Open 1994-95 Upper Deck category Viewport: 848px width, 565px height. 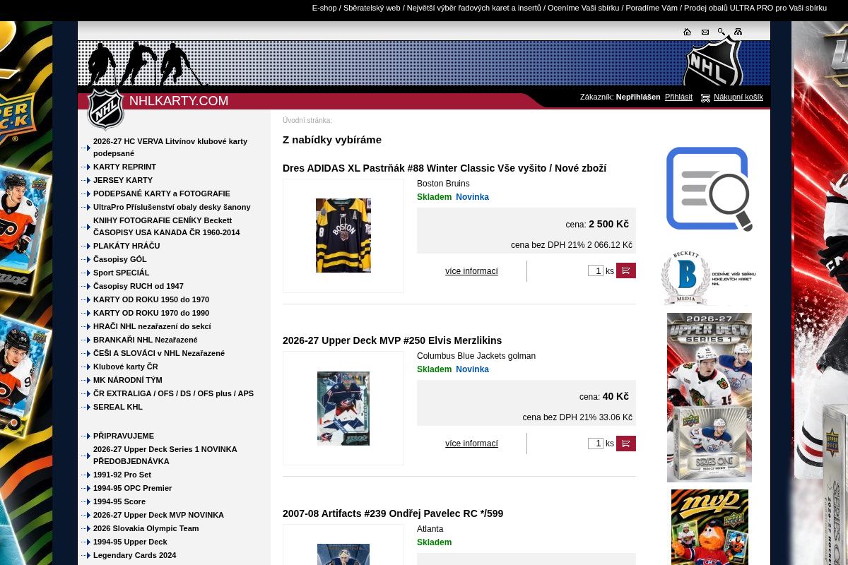click(130, 542)
